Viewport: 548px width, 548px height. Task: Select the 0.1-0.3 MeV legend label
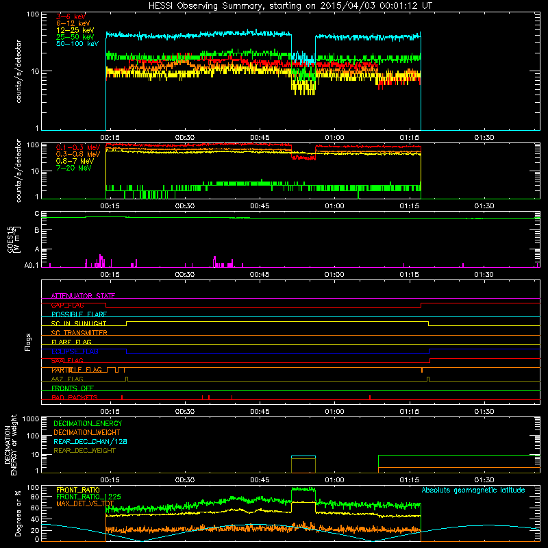coord(78,147)
